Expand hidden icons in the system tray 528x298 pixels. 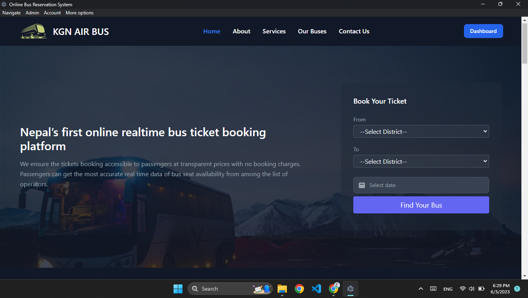(420, 289)
